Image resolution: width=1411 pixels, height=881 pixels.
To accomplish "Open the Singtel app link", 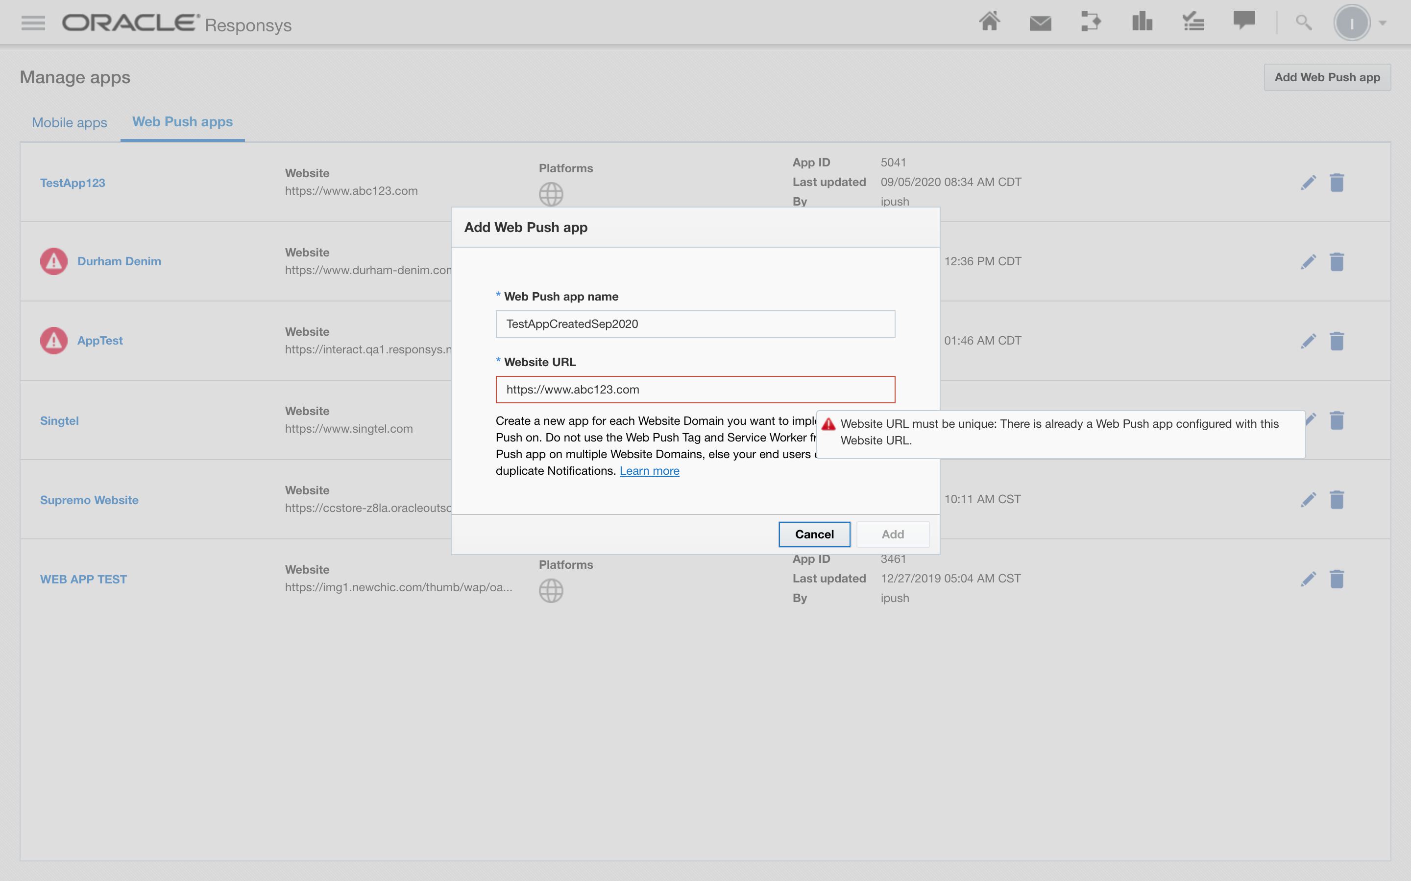I will (x=59, y=421).
